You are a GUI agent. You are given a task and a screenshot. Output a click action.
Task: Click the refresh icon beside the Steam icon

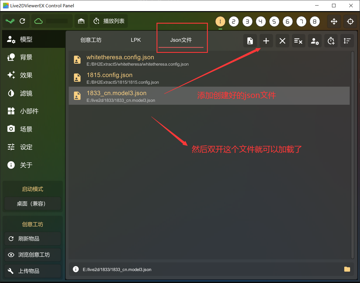point(22,21)
